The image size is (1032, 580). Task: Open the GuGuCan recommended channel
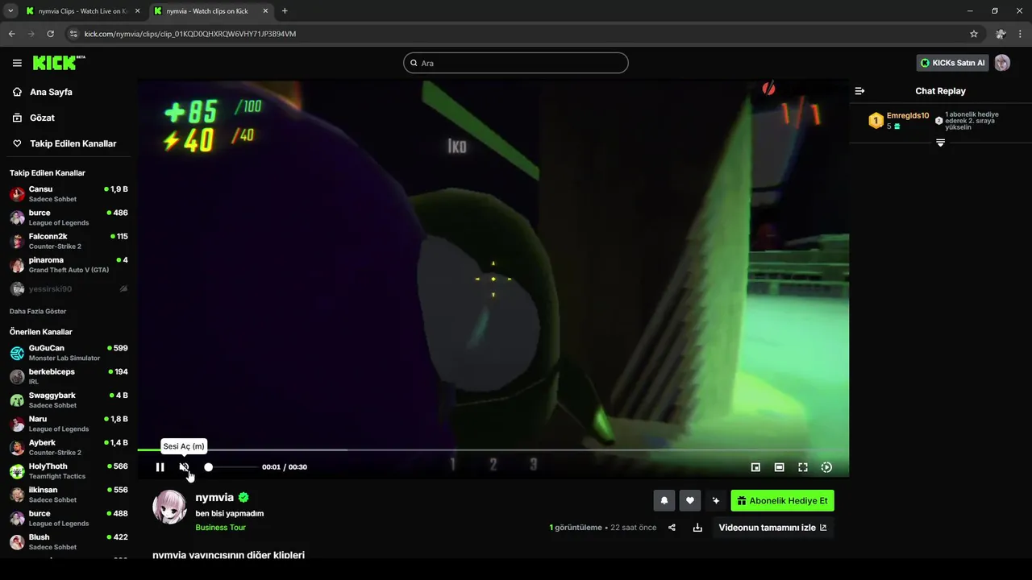[69, 353]
